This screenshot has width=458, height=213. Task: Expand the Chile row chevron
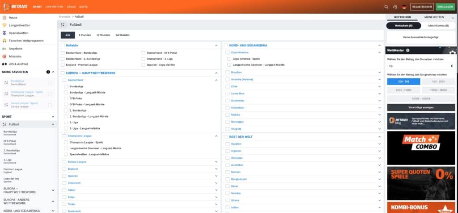click(x=379, y=86)
